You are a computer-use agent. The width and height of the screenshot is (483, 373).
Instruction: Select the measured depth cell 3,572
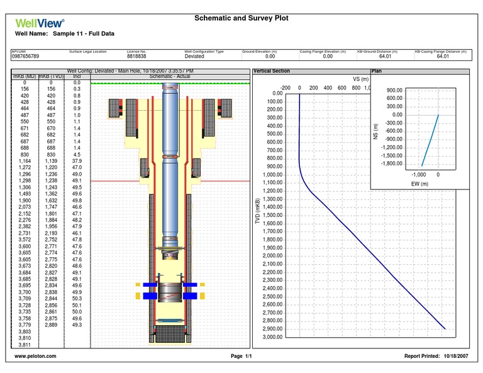tap(25, 240)
